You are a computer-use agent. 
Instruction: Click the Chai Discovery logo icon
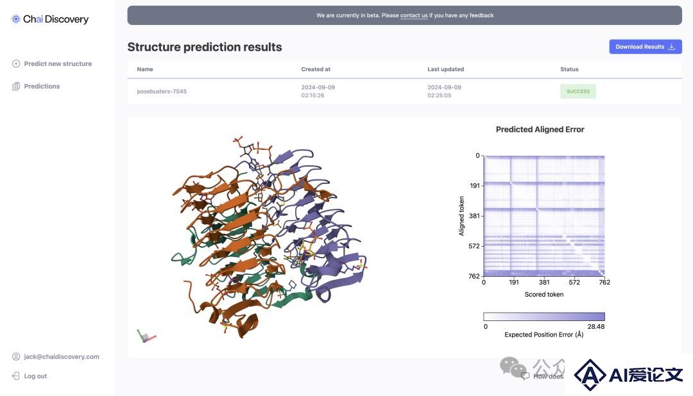click(16, 19)
